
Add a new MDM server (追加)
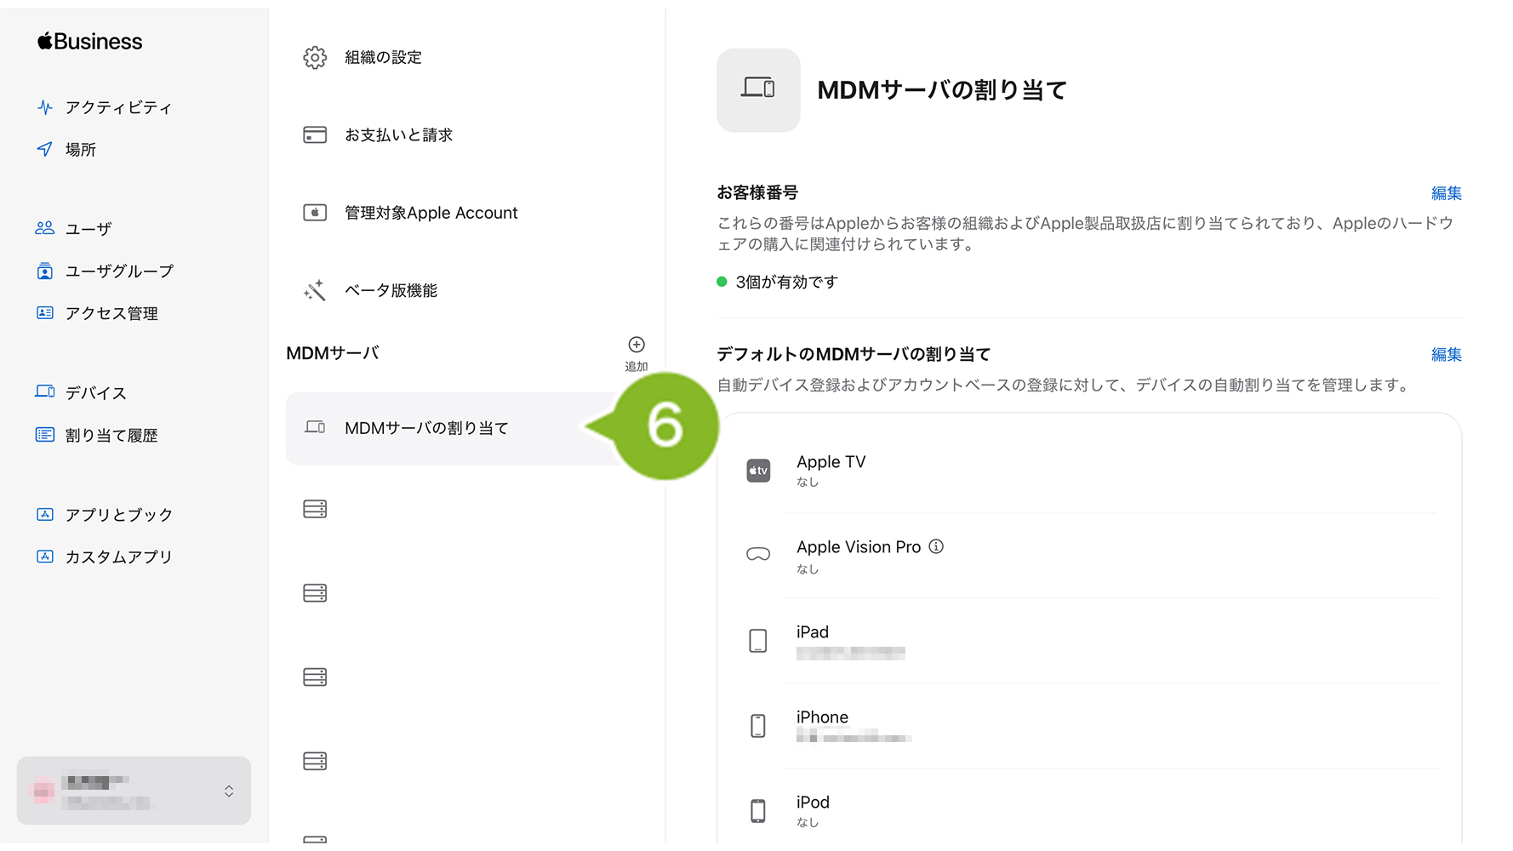637,353
